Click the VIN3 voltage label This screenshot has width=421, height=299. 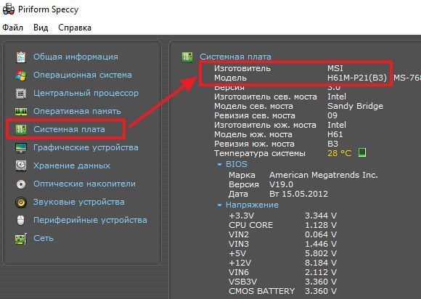239,244
